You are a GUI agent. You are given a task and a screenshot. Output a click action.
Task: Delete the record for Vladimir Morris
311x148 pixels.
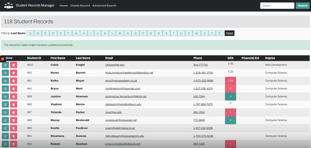click(14, 104)
